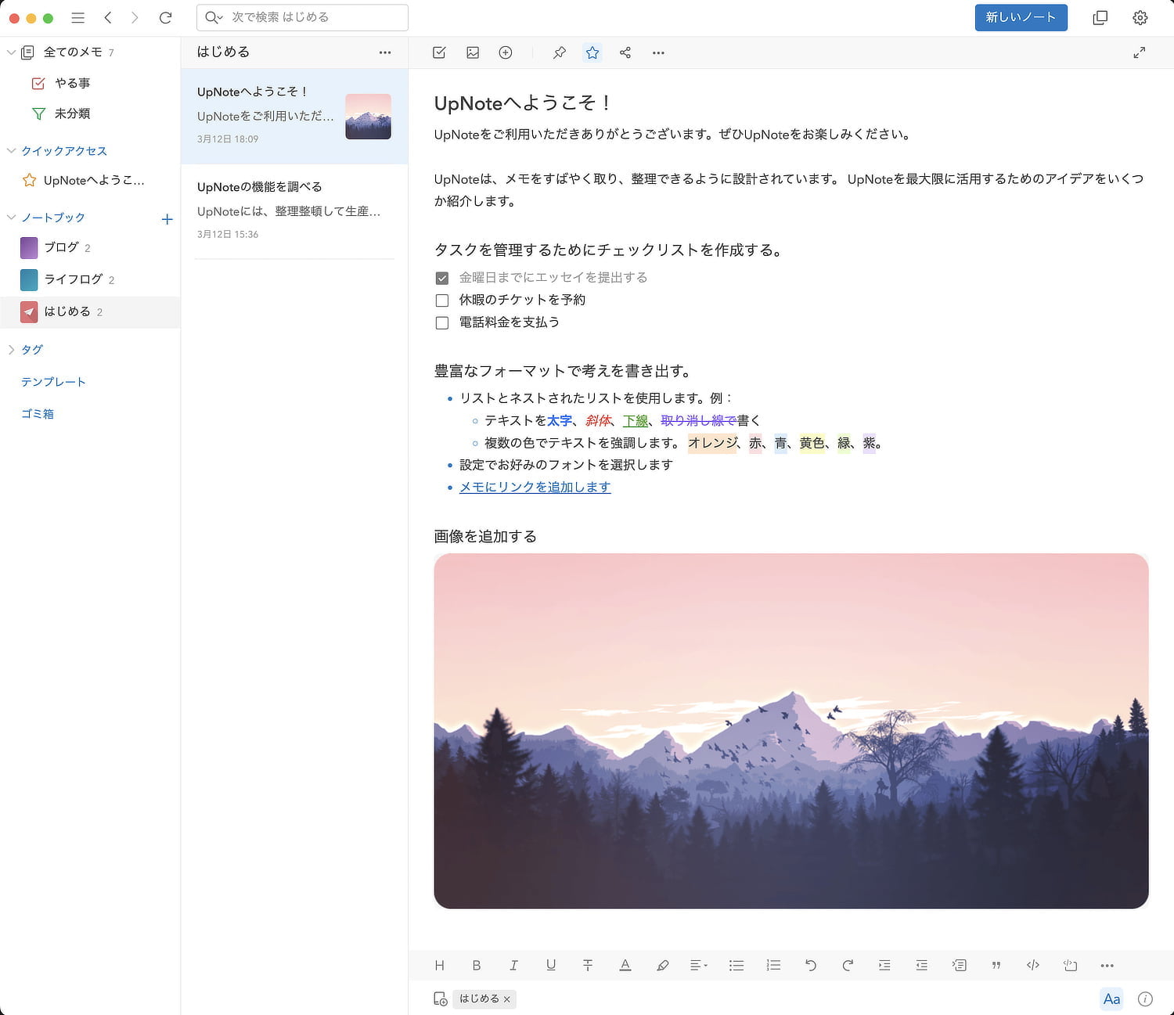Open the note UpNoteの機能を調べる
1174x1015 pixels.
294,211
